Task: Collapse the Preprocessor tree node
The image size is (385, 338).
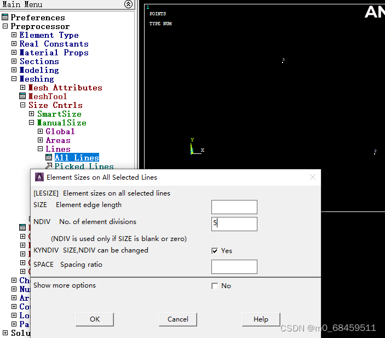Action: click(x=5, y=26)
